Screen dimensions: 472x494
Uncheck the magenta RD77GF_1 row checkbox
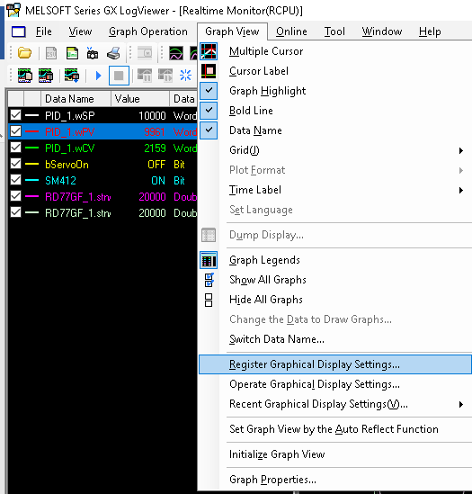point(16,196)
